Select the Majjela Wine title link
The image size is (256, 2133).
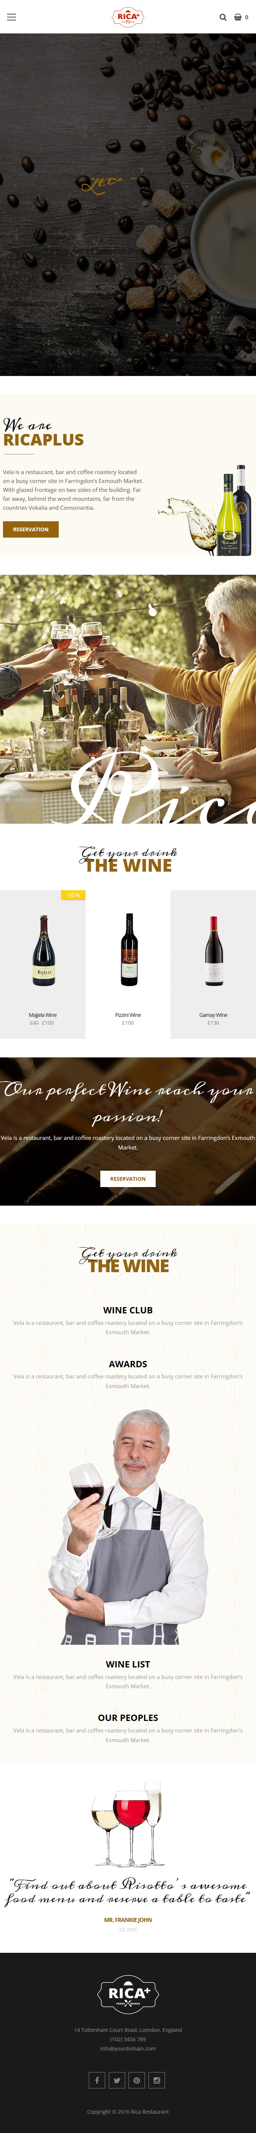43,1014
